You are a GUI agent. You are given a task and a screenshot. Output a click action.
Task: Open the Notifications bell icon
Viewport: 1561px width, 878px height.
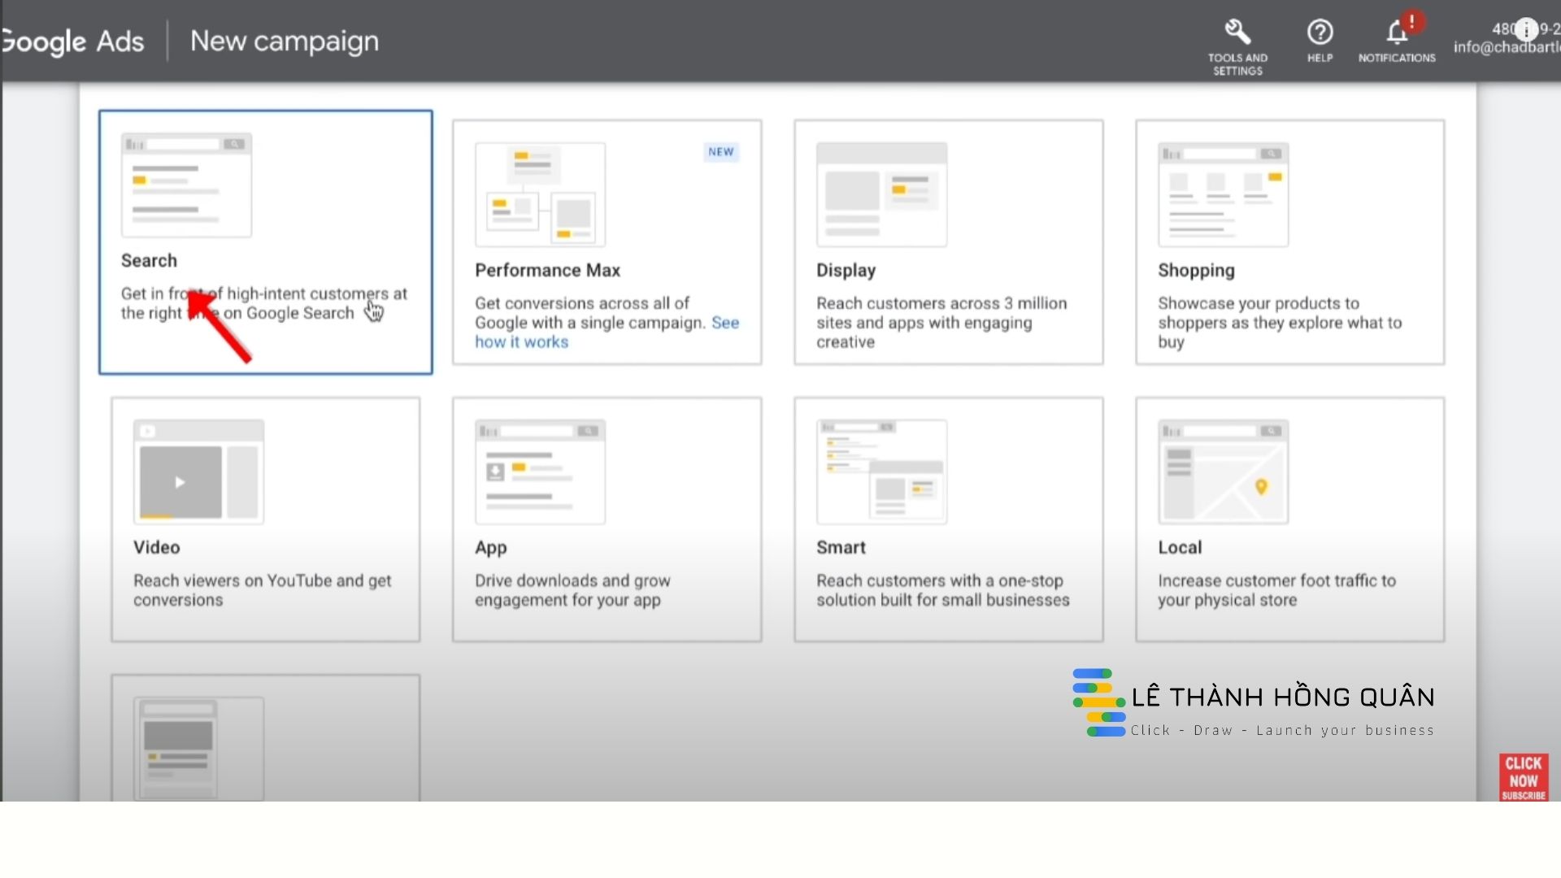tap(1397, 33)
